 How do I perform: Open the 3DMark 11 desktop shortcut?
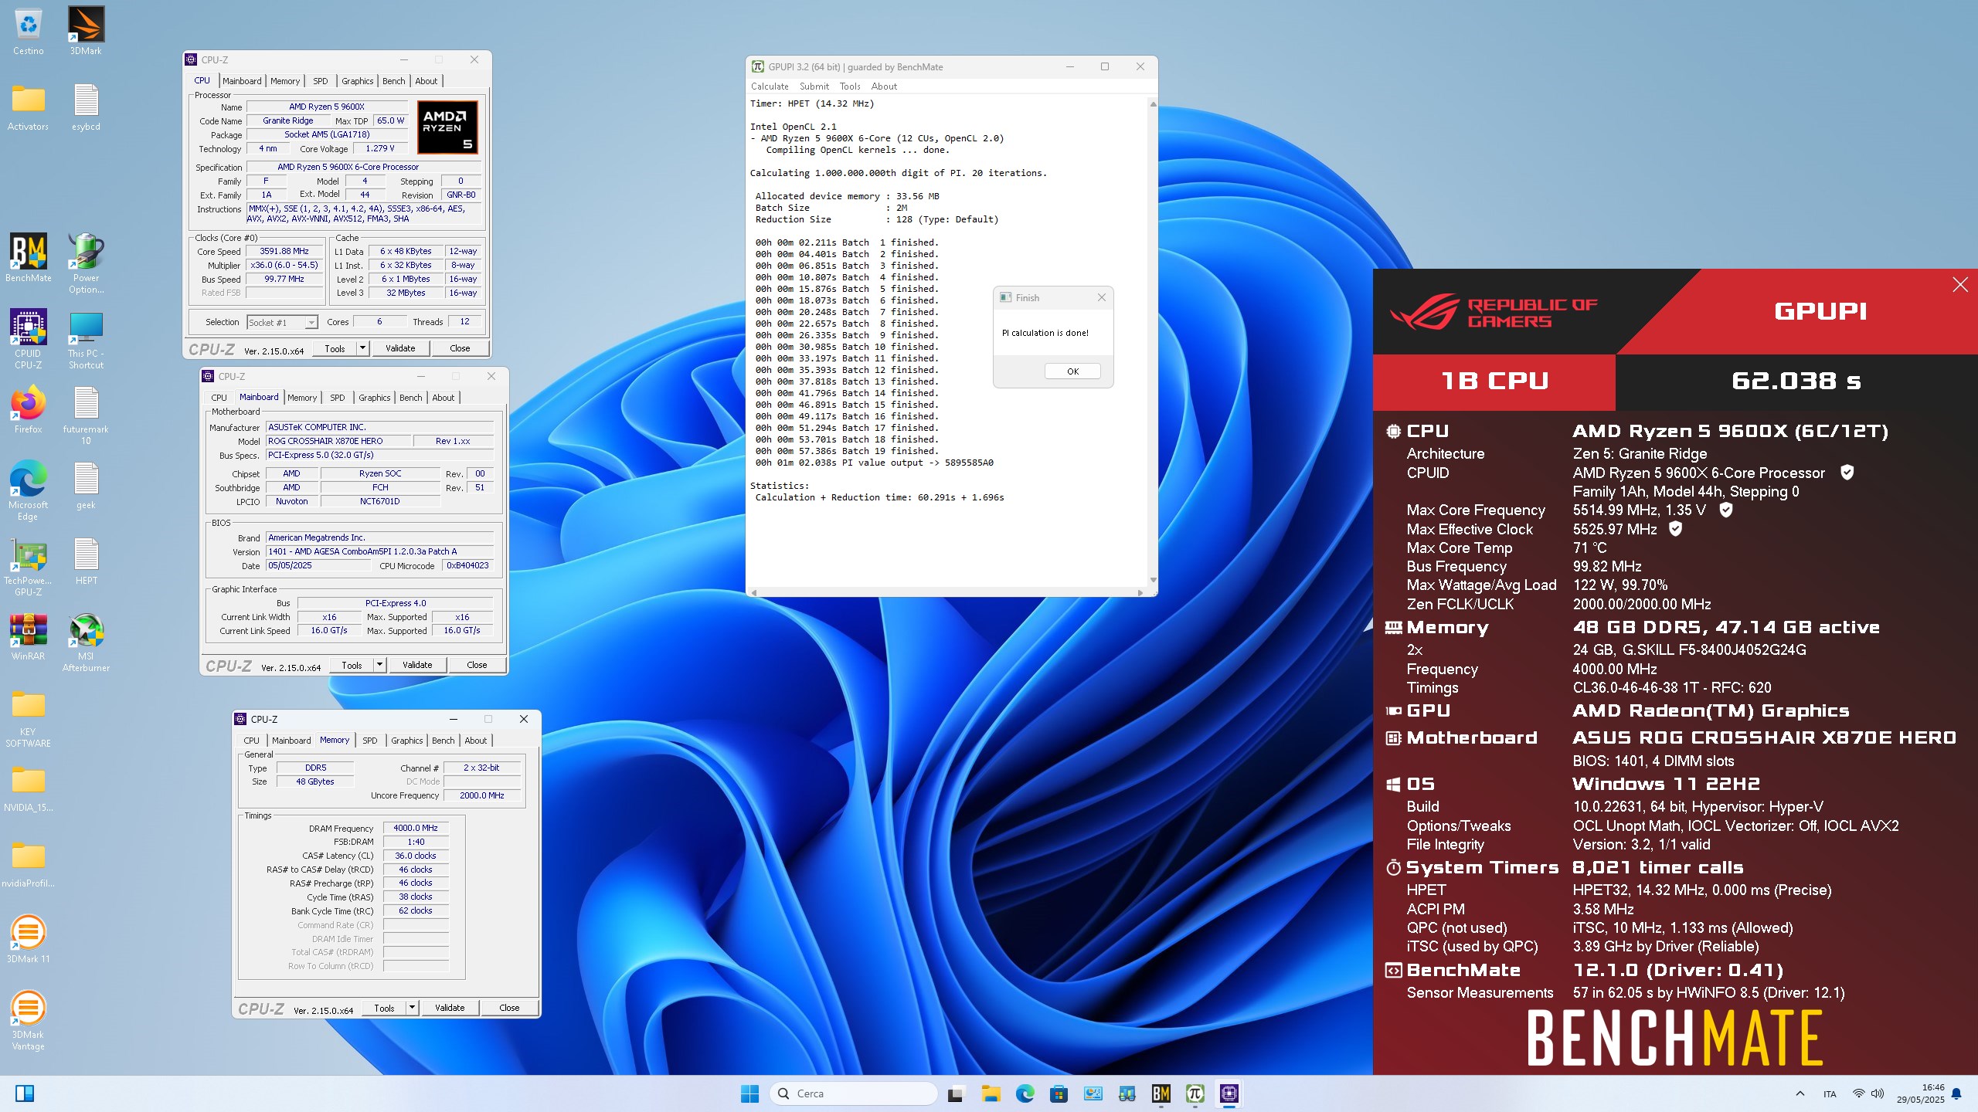tap(28, 939)
